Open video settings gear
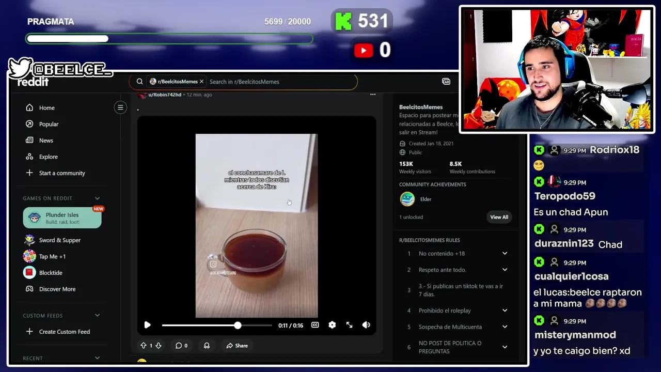Screen dimensions: 661x372 click(x=332, y=325)
